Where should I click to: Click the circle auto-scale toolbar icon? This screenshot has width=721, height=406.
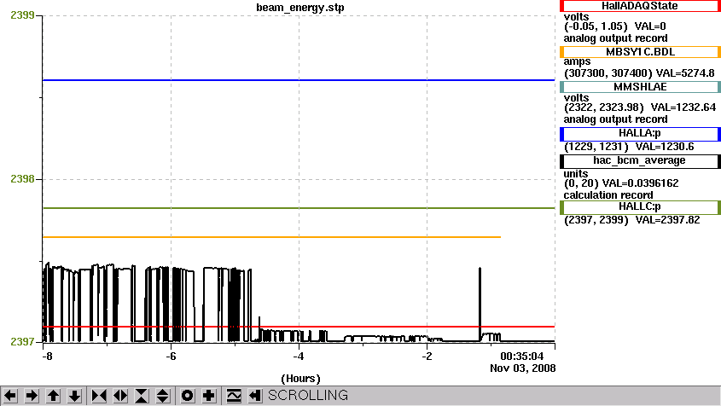coord(187,396)
